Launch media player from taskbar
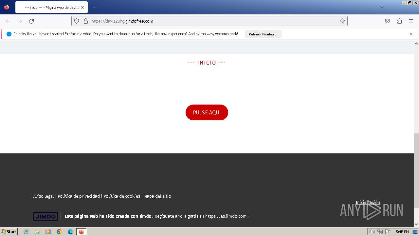This screenshot has width=419, height=236. pos(48,232)
